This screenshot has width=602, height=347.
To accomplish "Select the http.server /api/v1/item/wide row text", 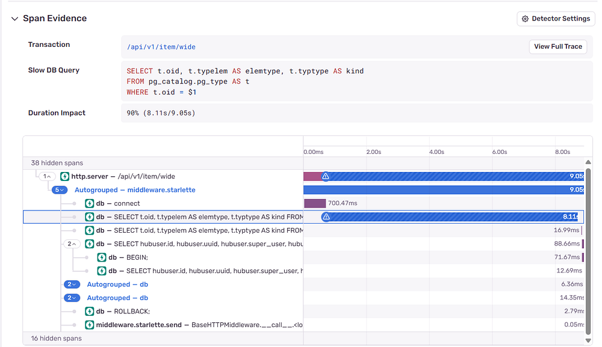I will [x=123, y=176].
